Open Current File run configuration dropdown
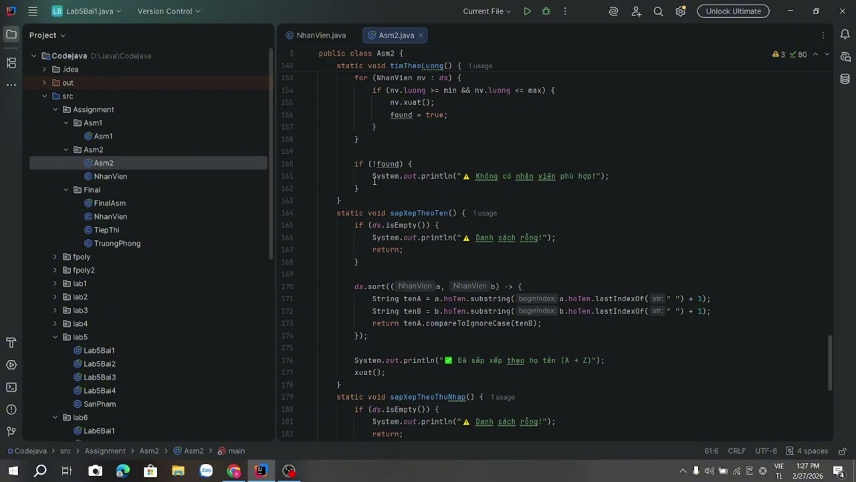 tap(487, 11)
